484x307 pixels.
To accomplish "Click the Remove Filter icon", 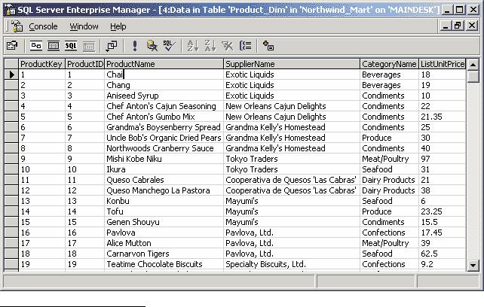I will (x=228, y=46).
